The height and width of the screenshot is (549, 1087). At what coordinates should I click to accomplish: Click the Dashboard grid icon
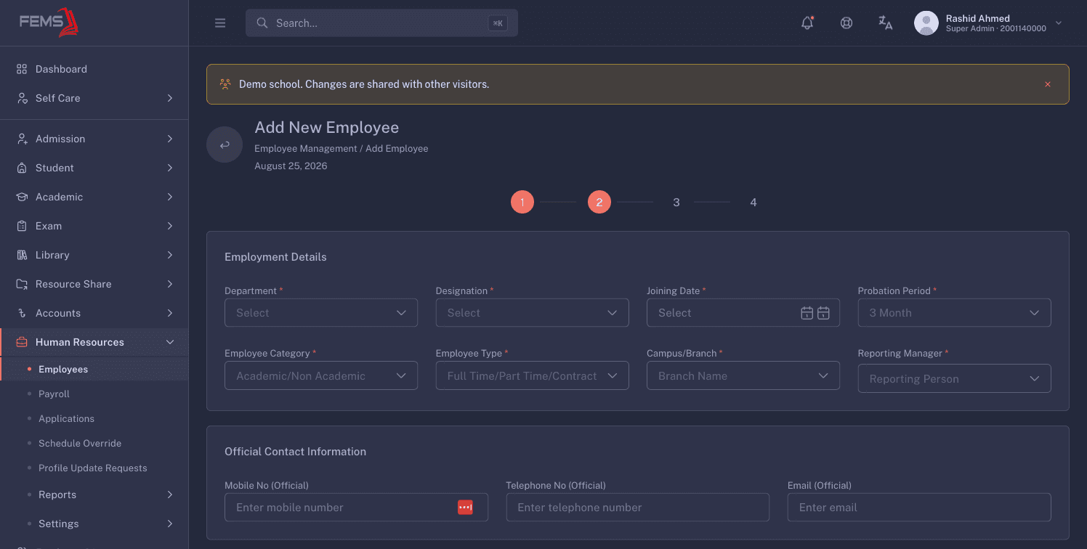coord(22,69)
